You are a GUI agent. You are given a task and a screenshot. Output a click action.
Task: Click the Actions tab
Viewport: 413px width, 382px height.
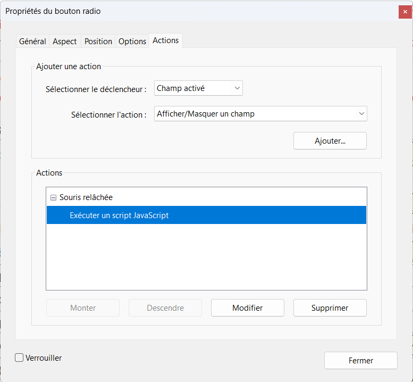pos(165,40)
